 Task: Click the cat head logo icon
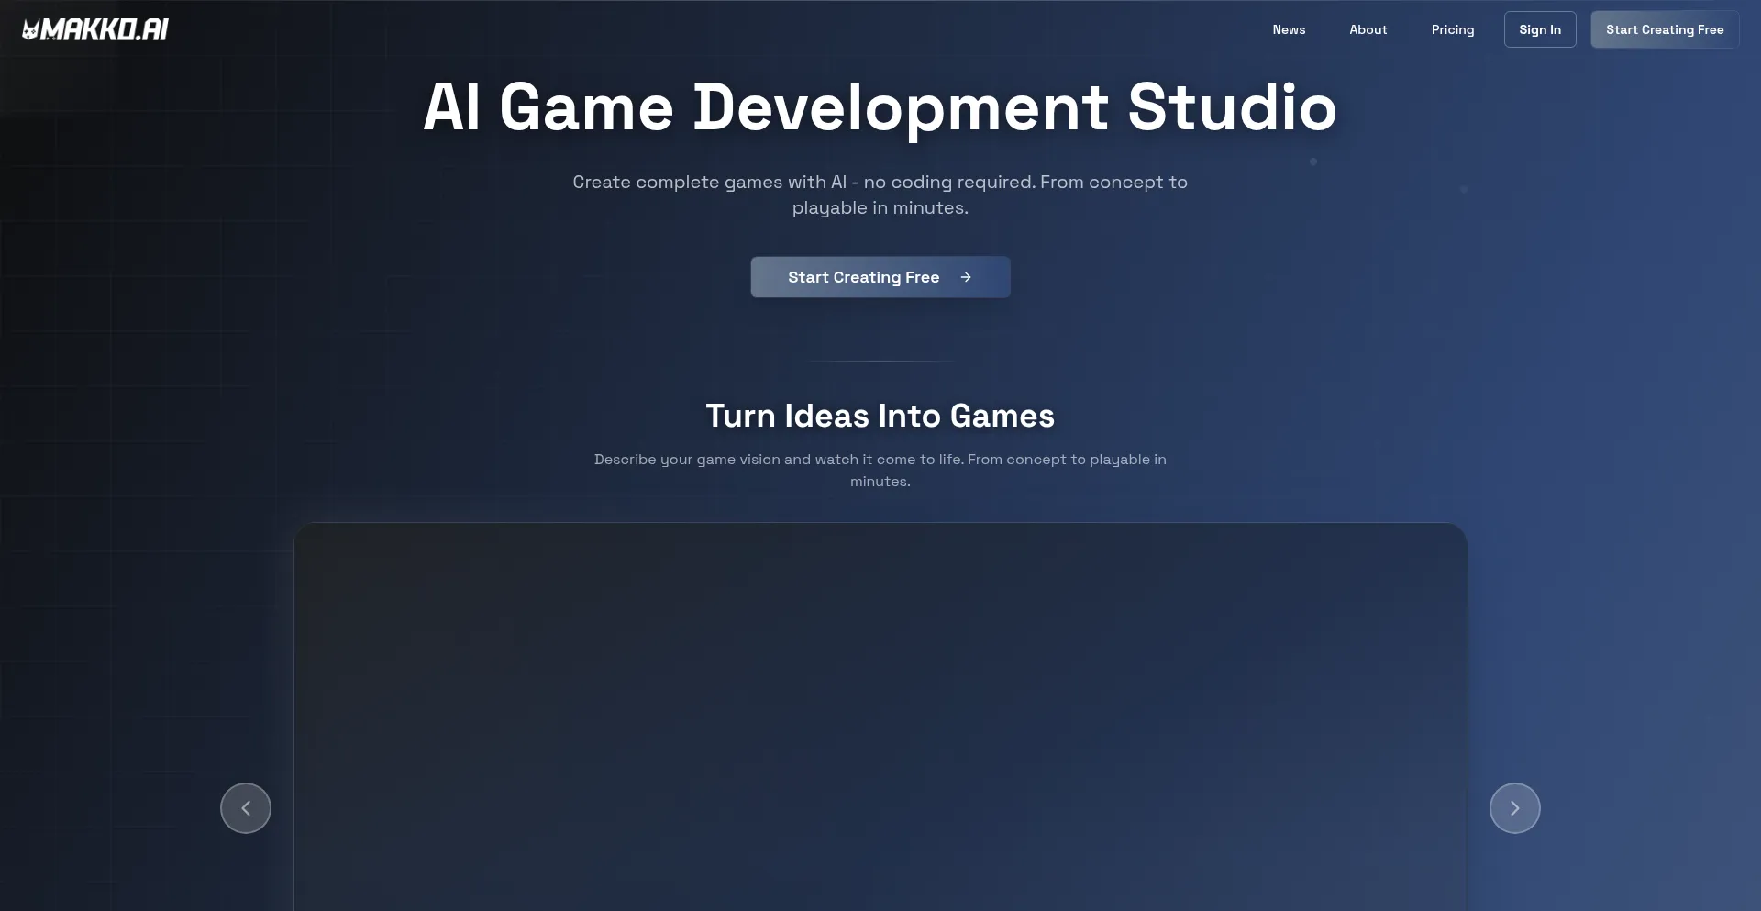coord(30,30)
